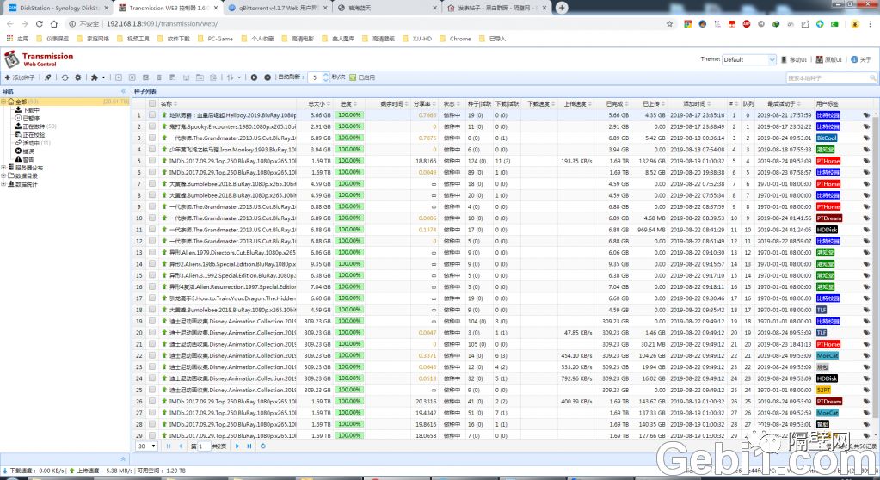Go to first page of torrent list
The width and height of the screenshot is (880, 480).
coord(169,446)
